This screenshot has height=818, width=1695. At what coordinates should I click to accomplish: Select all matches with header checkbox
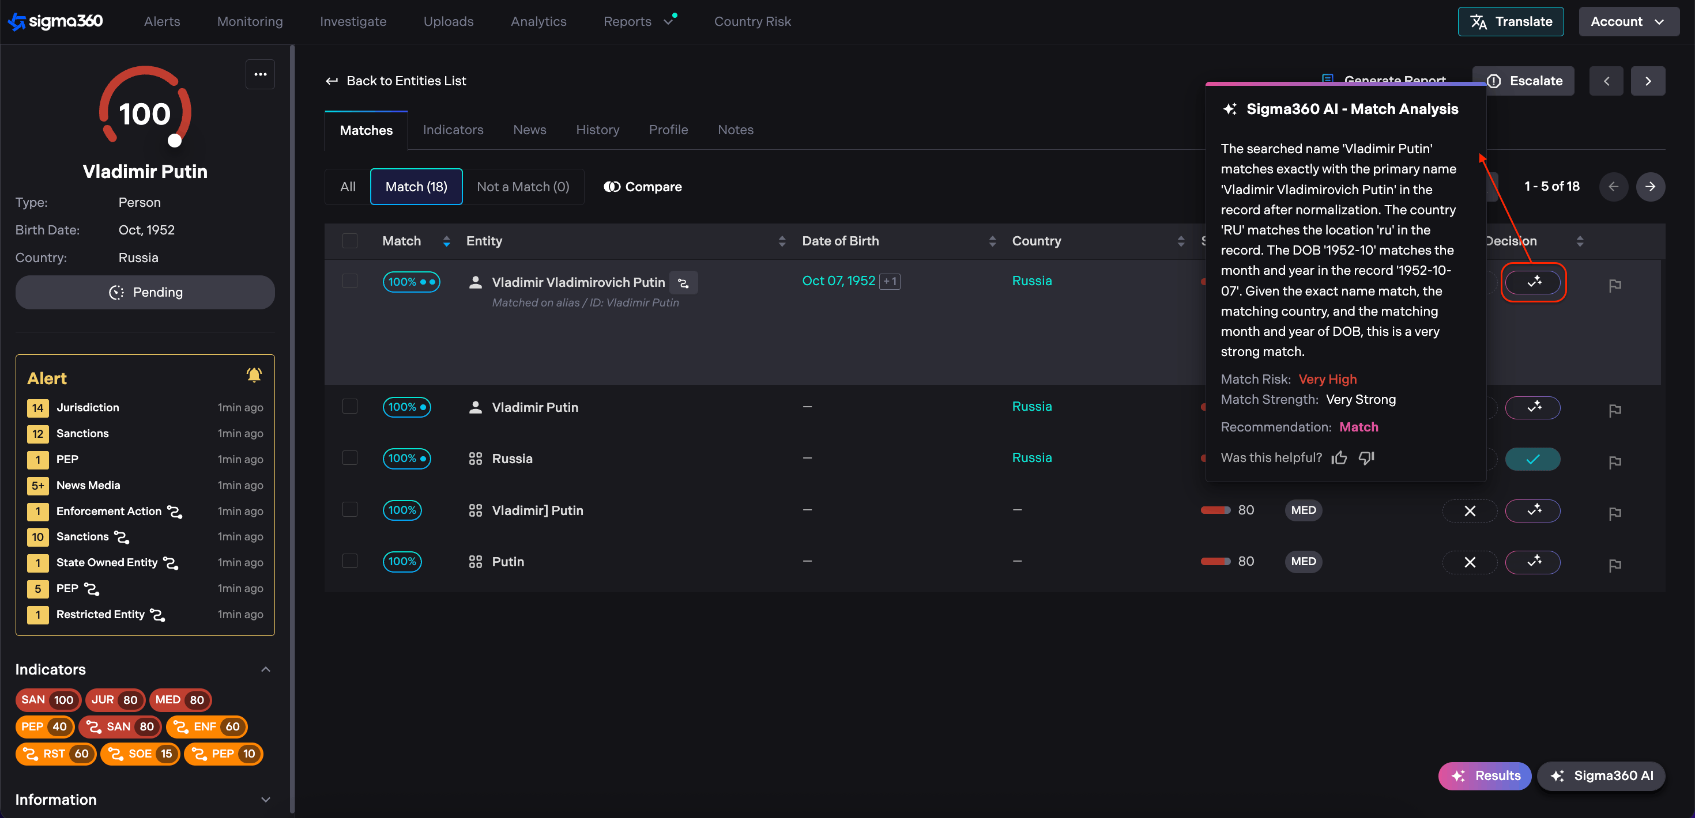[x=349, y=241]
